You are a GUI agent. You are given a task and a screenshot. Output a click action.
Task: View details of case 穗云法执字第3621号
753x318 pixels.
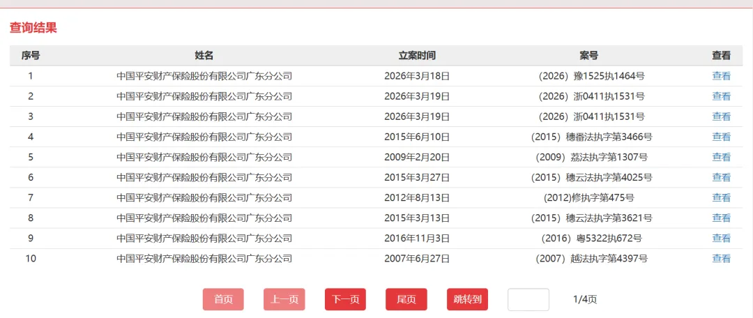721,218
